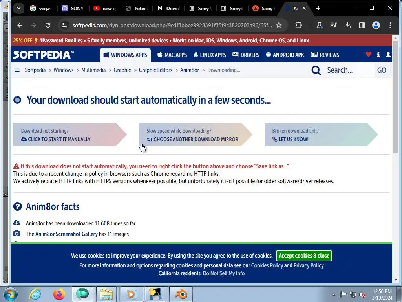Open the Do Not Sell My Info link
The width and height of the screenshot is (402, 302).
(223, 273)
